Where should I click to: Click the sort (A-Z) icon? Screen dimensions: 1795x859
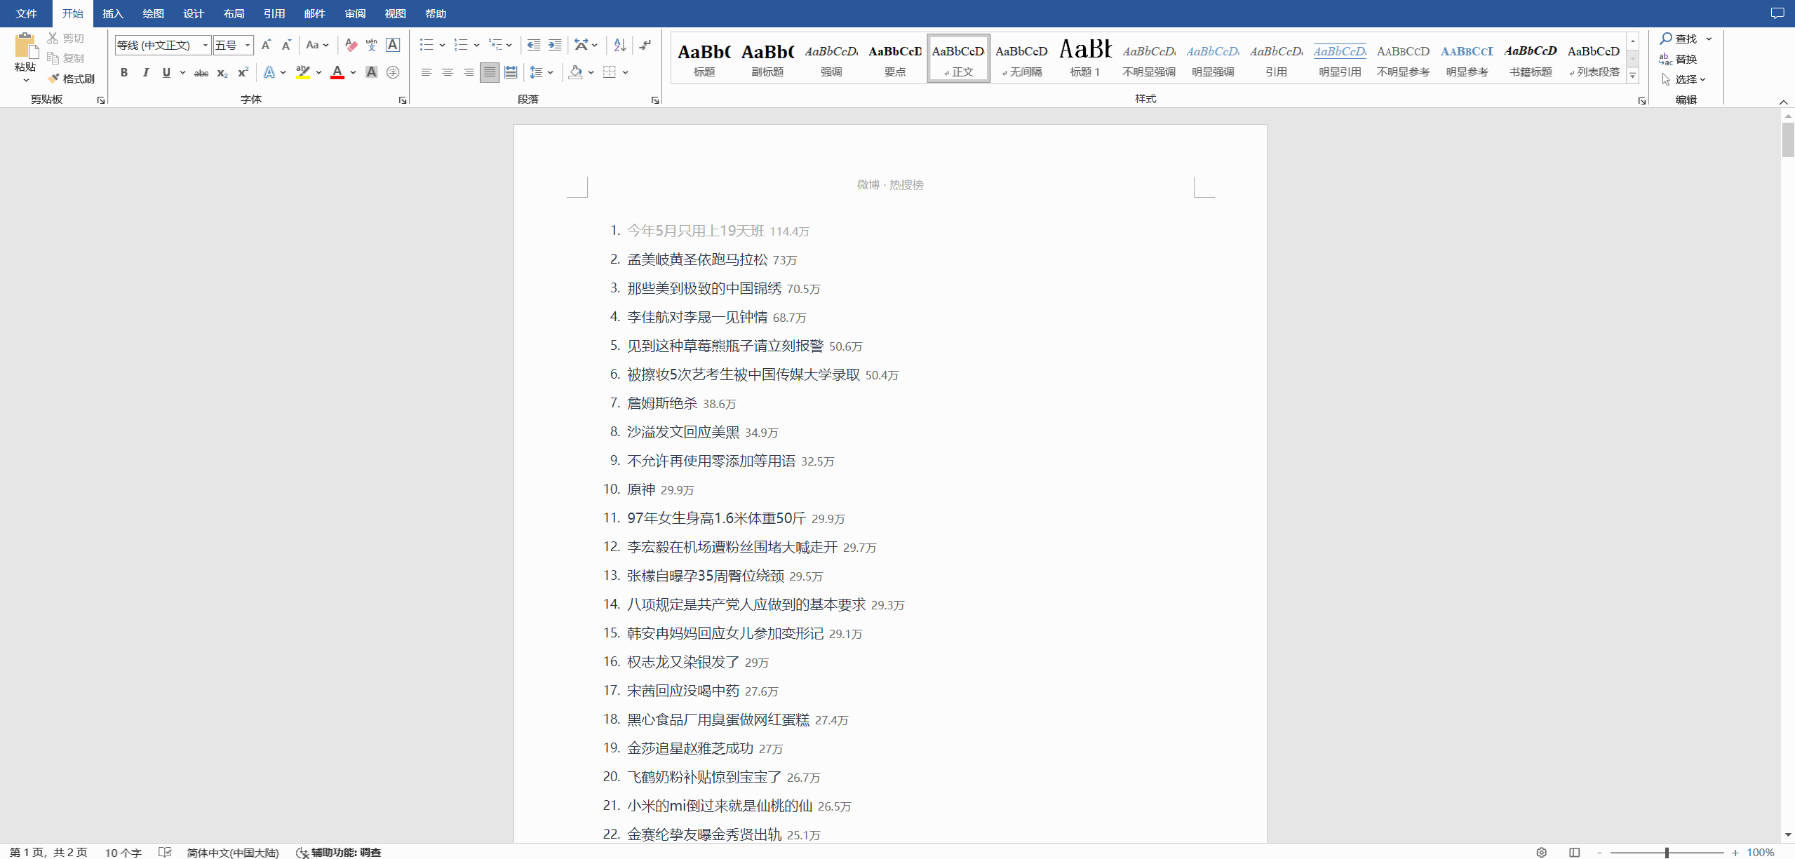tap(619, 45)
